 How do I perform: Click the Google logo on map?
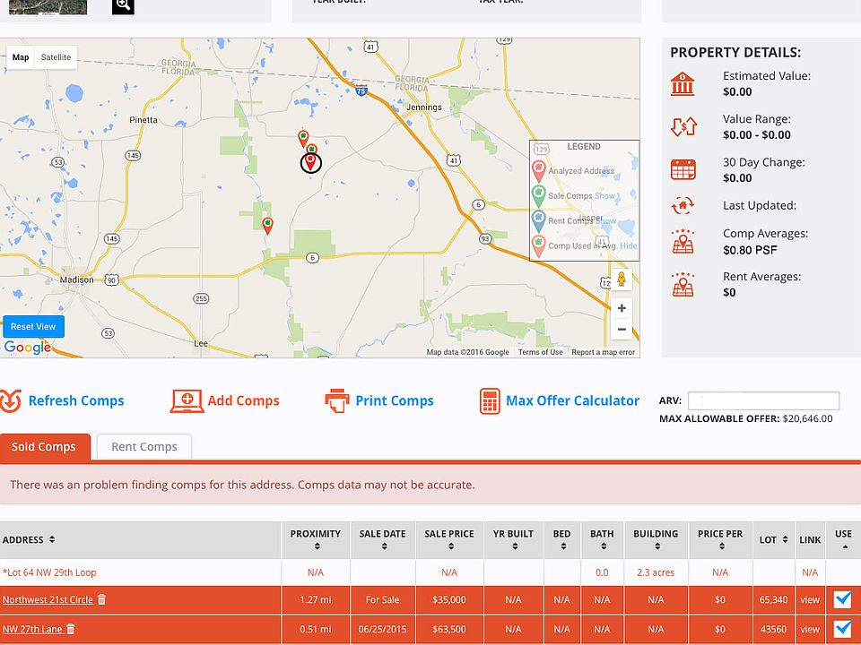[28, 348]
